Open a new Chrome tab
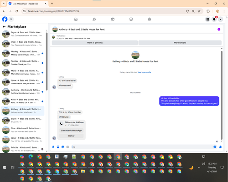228x182 pixels. (x=52, y=4)
